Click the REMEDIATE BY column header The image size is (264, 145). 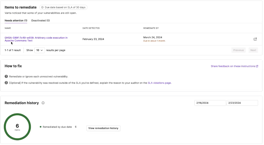click(151, 28)
